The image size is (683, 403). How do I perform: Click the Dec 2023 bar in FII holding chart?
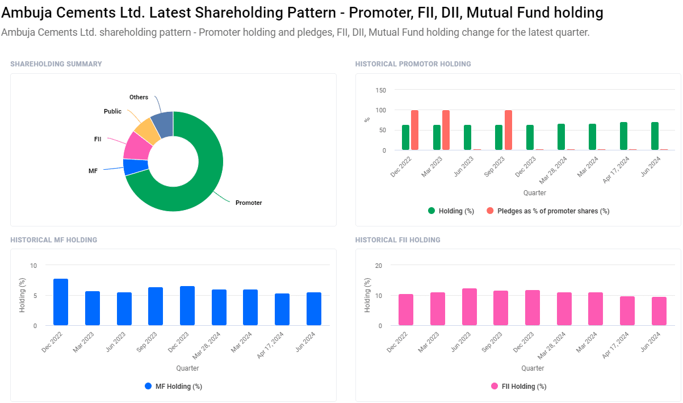click(533, 308)
